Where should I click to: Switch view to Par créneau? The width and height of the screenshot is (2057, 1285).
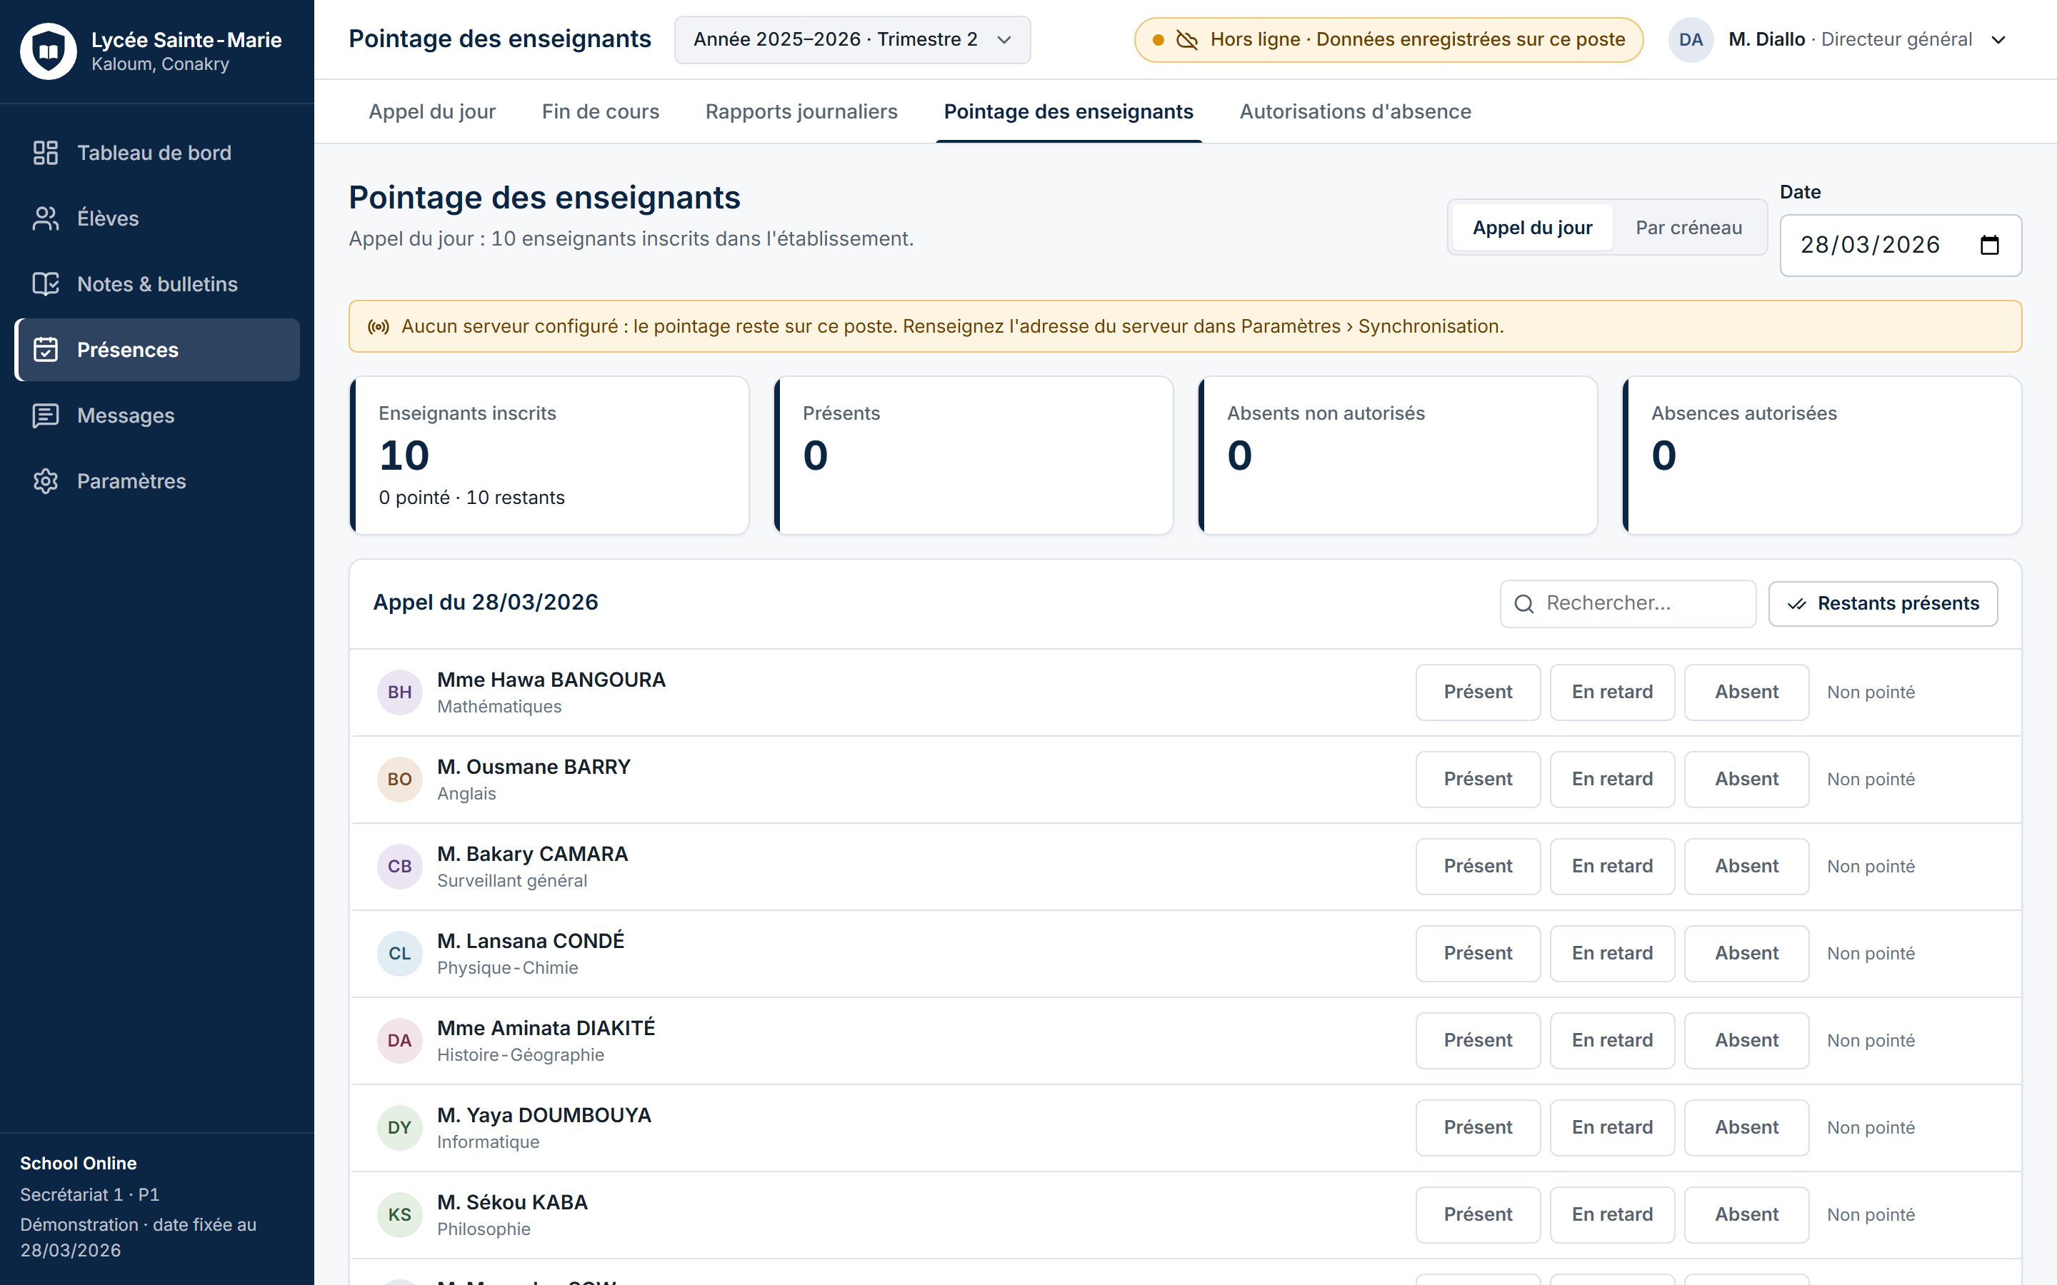click(x=1688, y=228)
